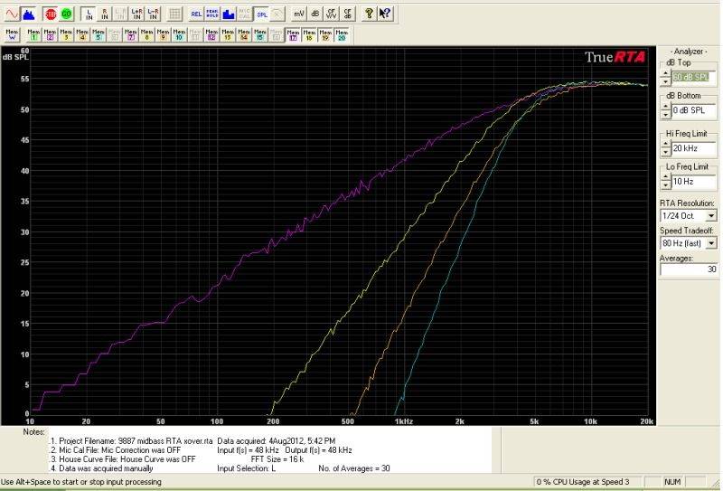Select the CF V/V button

(x=331, y=14)
